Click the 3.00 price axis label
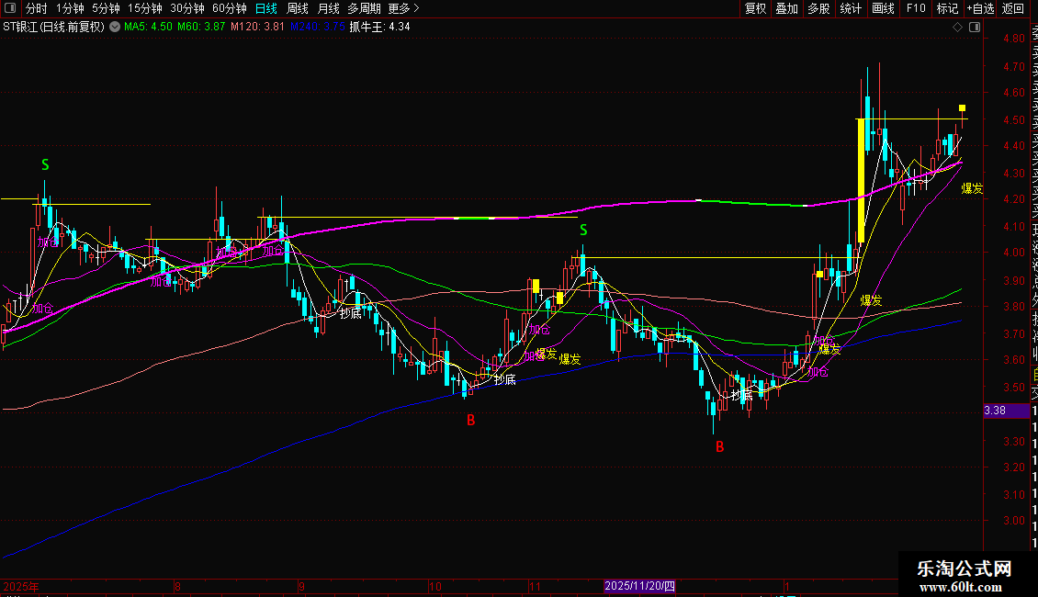This screenshot has width=1038, height=597. coord(1013,521)
